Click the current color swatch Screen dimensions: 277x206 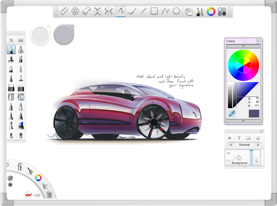point(254,114)
